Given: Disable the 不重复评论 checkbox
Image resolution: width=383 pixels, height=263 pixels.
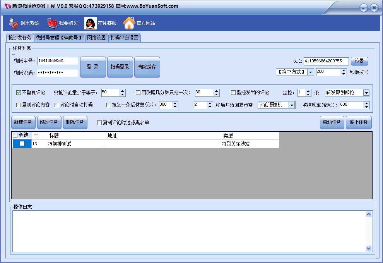Looking at the screenshot, I should (18, 92).
